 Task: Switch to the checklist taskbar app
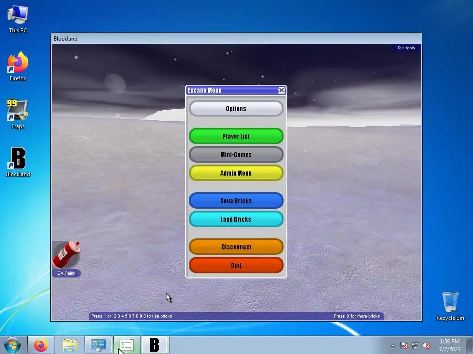click(127, 345)
